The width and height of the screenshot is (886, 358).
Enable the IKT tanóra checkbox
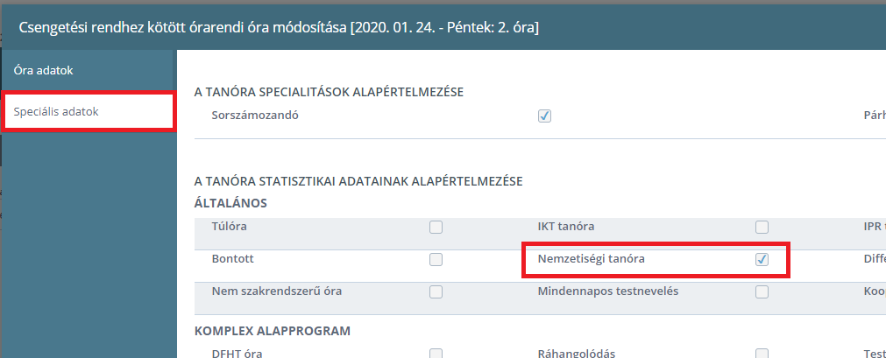[762, 227]
